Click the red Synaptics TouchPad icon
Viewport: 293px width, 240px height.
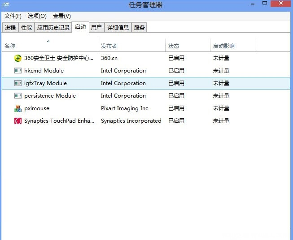click(x=18, y=121)
